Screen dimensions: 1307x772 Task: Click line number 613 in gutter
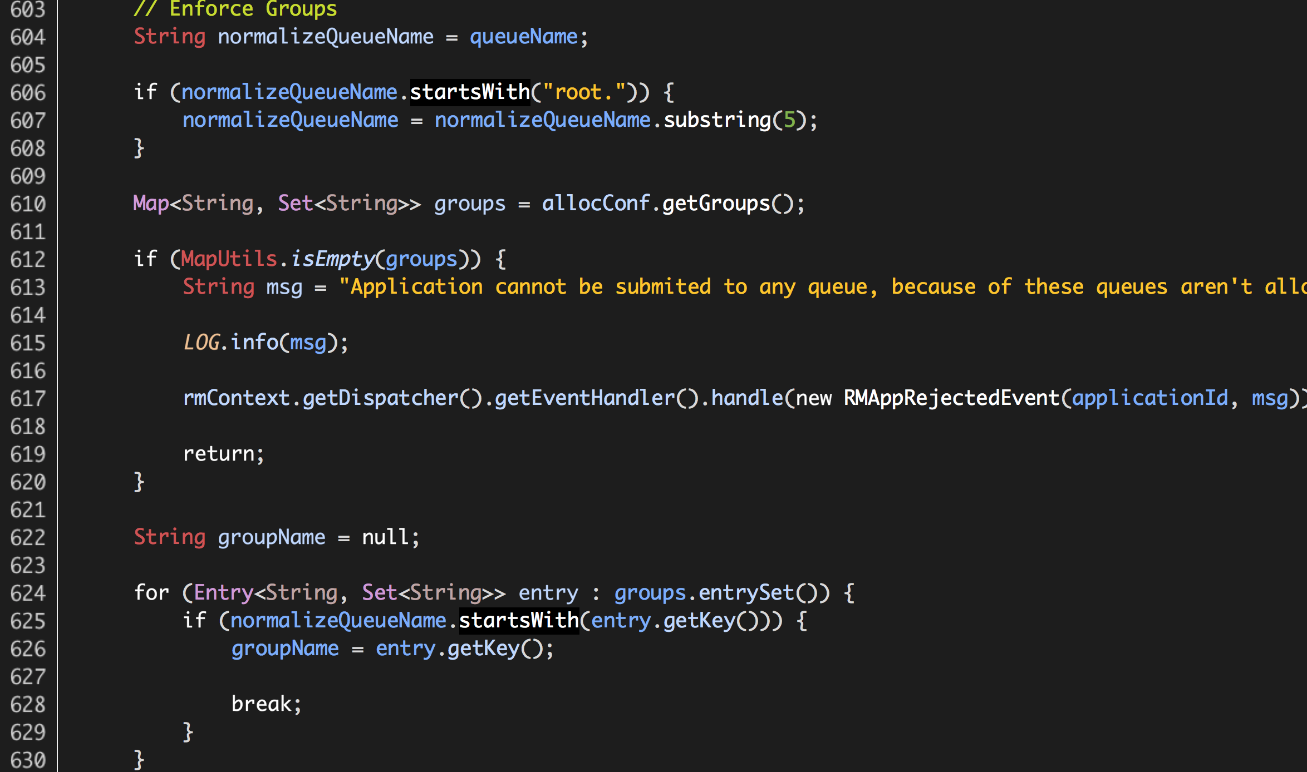click(x=28, y=288)
